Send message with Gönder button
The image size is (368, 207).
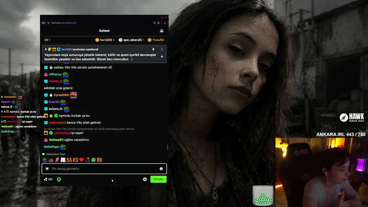[158, 179]
